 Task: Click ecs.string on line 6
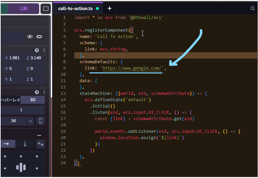coord(113,49)
